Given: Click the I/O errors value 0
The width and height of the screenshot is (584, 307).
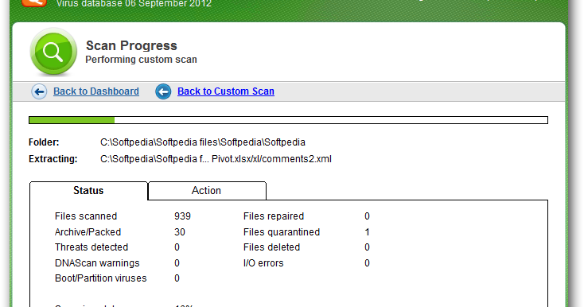Looking at the screenshot, I should (x=368, y=263).
